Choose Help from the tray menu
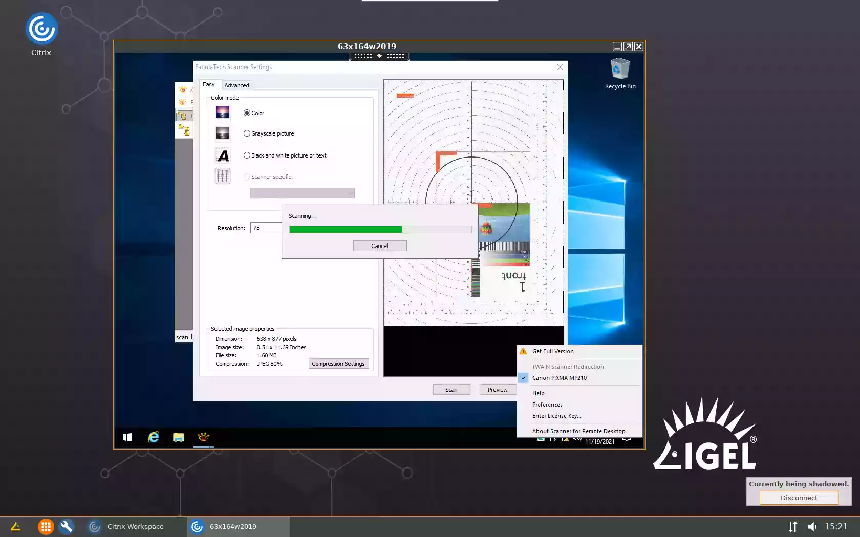 [579, 393]
